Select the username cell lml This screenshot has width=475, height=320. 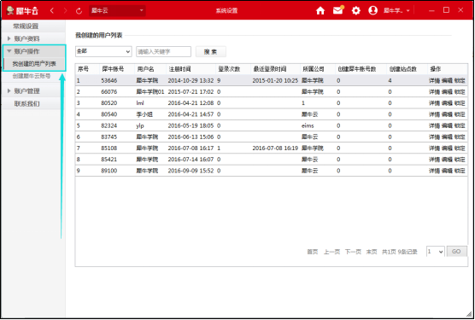140,103
